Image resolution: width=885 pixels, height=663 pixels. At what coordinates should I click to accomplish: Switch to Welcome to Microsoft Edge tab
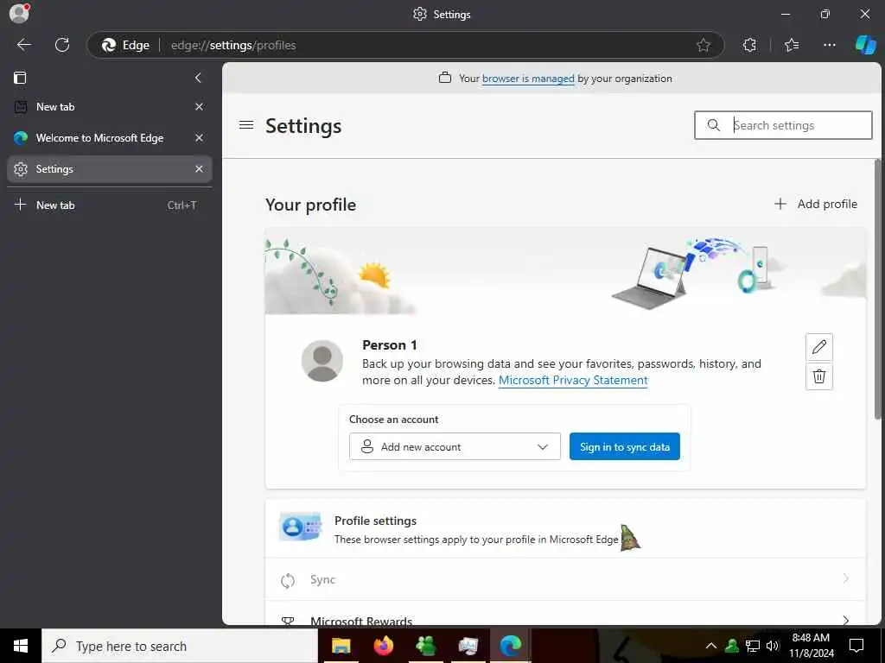110,137
